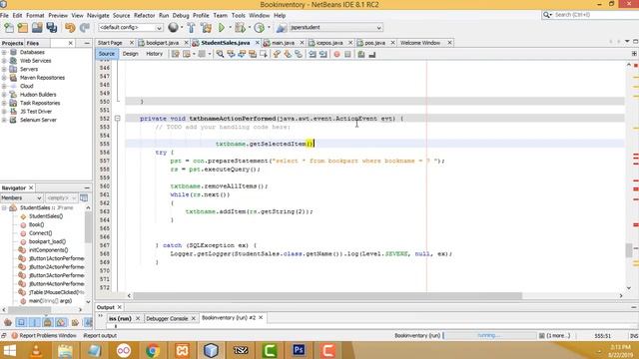
Task: Open the Tools menu
Action: coord(238,16)
